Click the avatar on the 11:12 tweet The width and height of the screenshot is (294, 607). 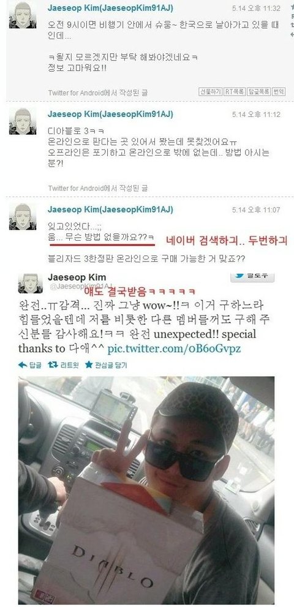click(x=23, y=121)
